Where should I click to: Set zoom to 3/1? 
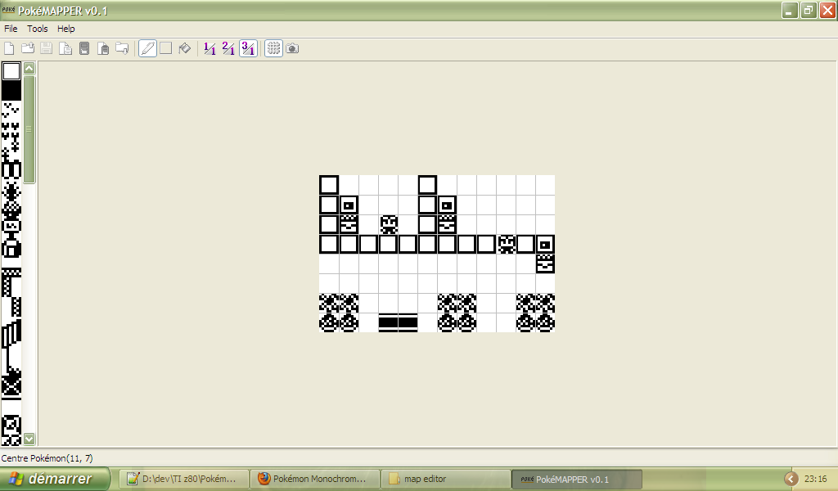[x=248, y=48]
